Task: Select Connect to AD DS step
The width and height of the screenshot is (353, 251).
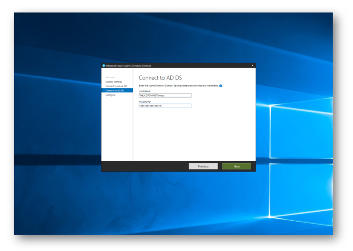Action: click(117, 90)
